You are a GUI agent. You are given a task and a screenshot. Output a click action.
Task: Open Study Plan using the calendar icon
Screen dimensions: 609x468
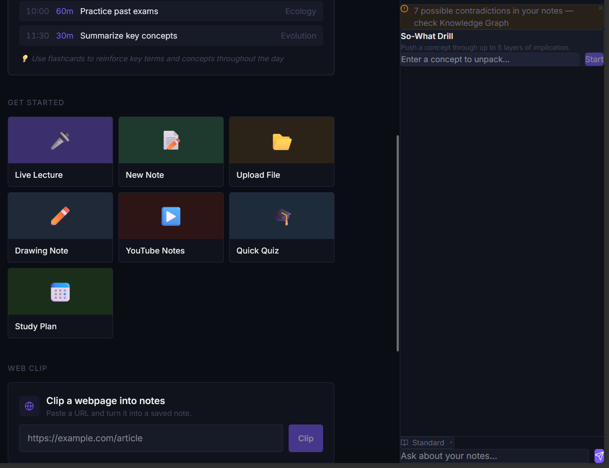60,291
